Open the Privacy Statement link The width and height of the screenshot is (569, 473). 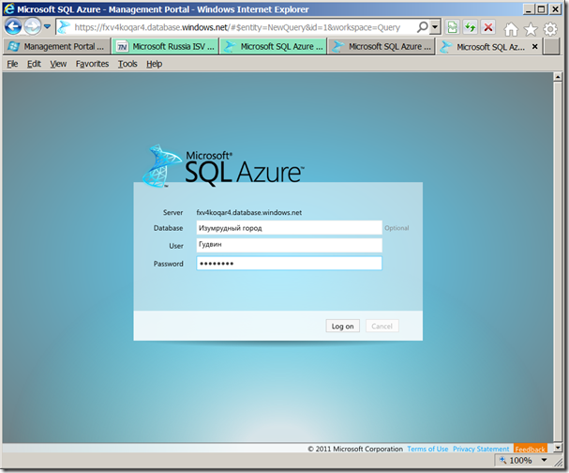481,449
